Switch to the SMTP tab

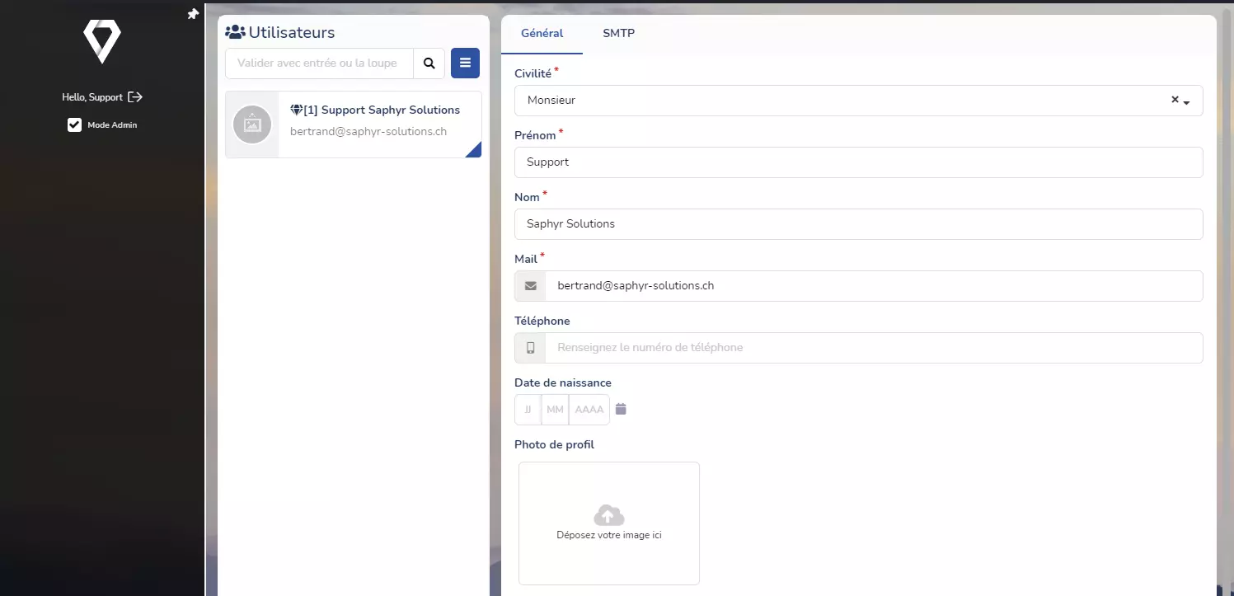tap(618, 34)
